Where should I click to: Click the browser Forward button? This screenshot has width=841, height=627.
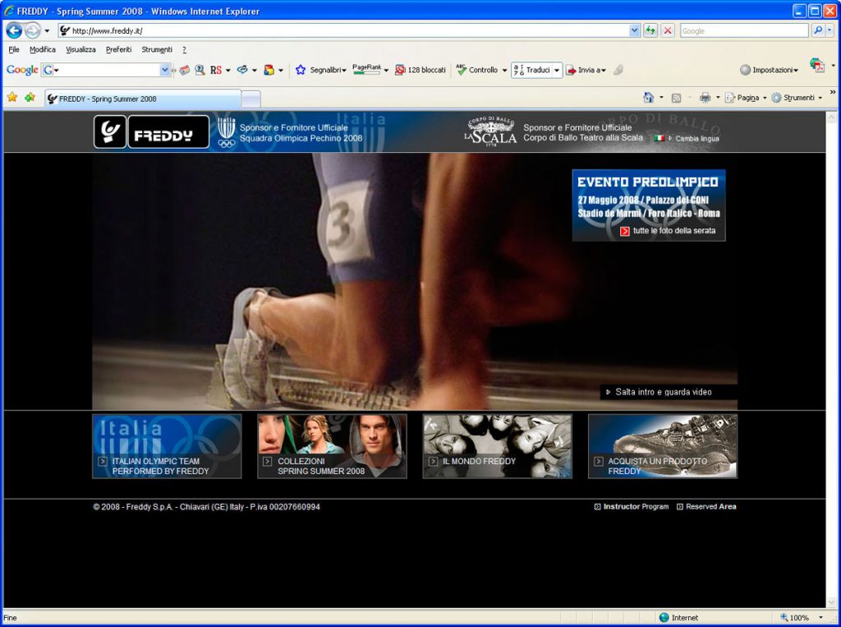tap(33, 30)
